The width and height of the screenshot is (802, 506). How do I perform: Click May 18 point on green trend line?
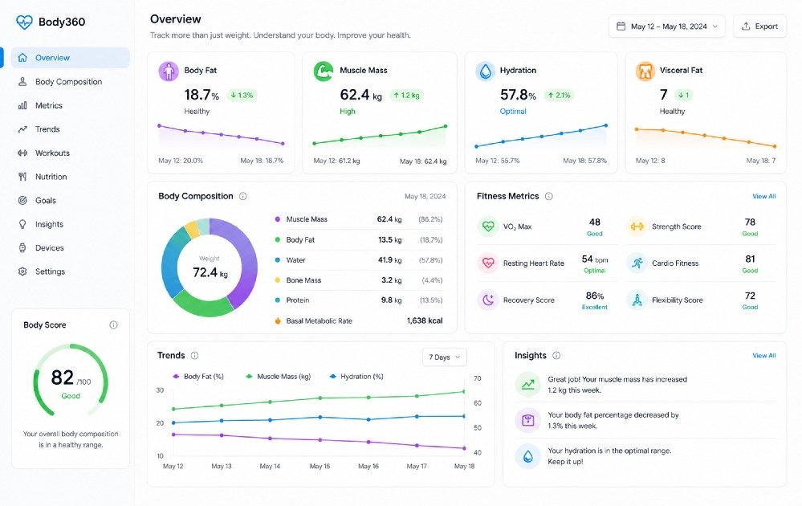pos(465,392)
